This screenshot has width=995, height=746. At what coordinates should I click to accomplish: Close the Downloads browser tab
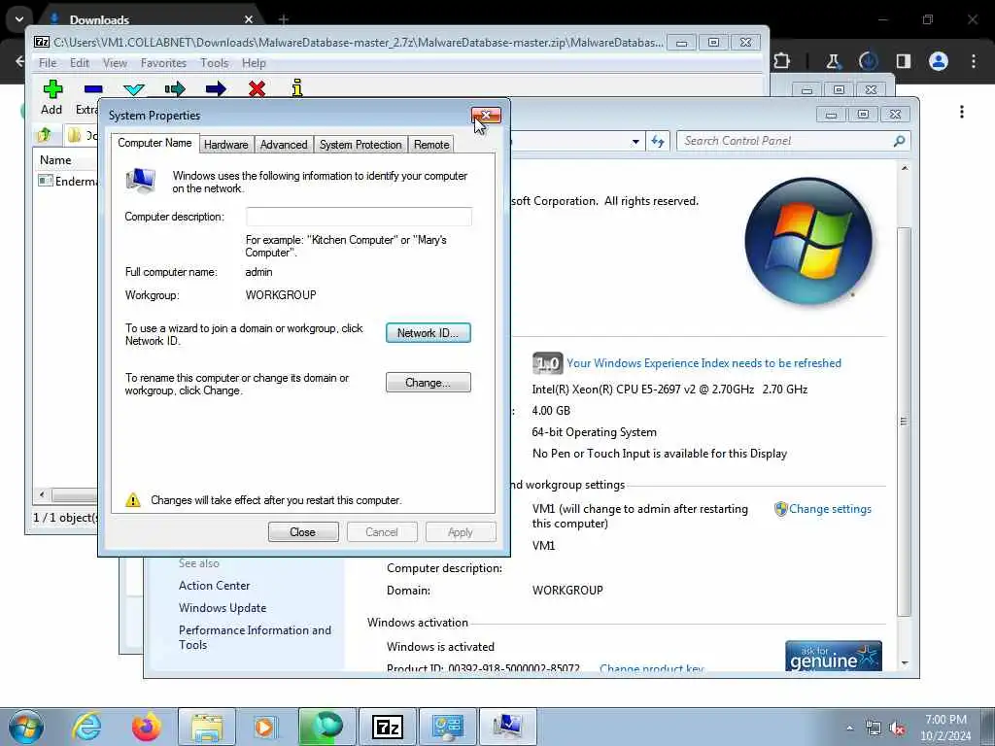coord(249,19)
